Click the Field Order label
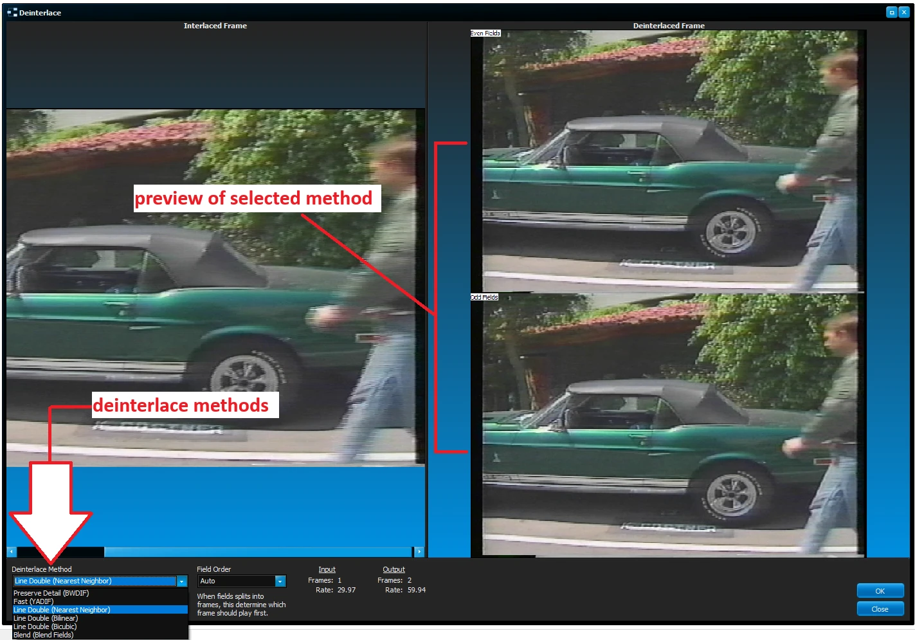This screenshot has height=640, width=915. [x=213, y=569]
